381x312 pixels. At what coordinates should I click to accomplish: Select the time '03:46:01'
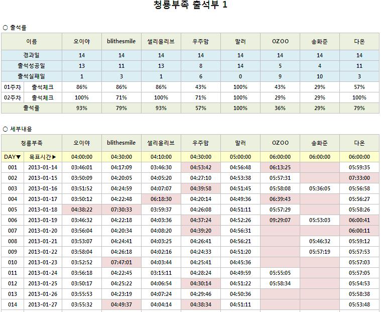pos(82,167)
